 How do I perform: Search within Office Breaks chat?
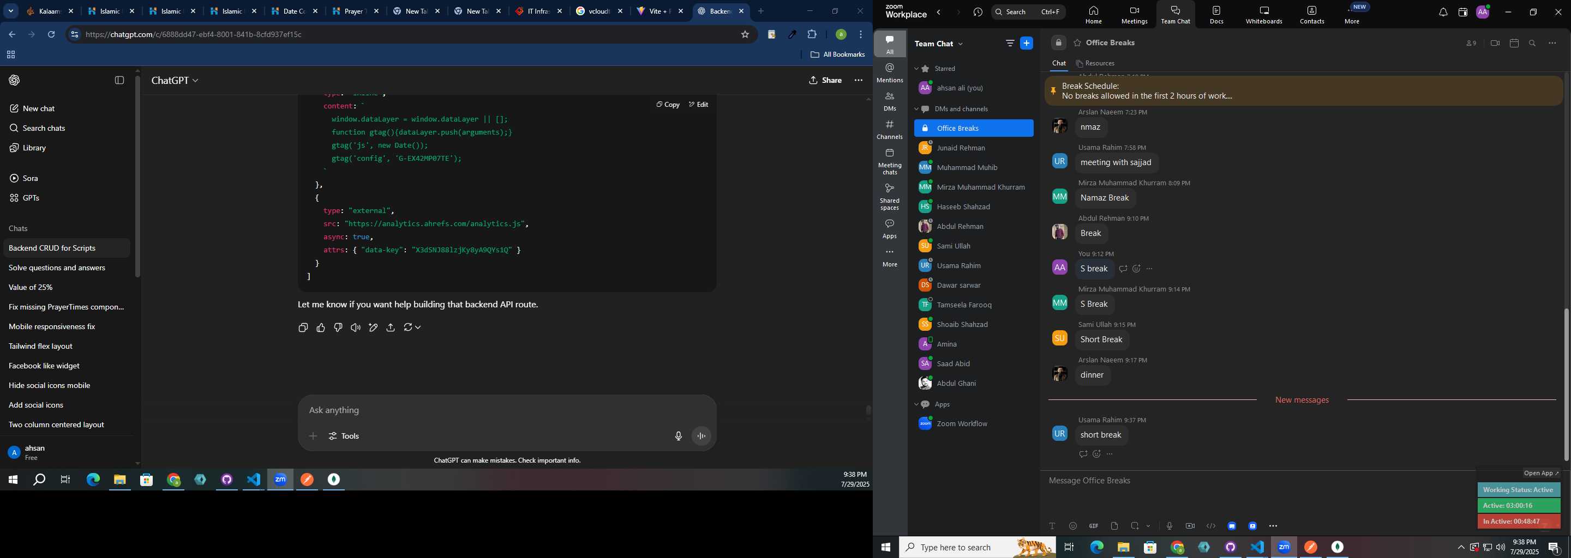pyautogui.click(x=1533, y=43)
